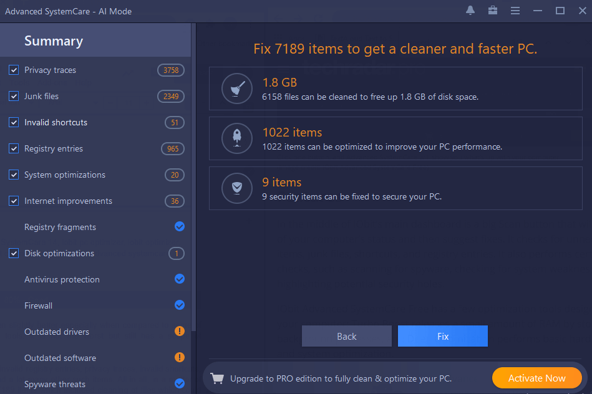592x394 pixels.
Task: Open the toolbox briefcase icon
Action: point(493,11)
